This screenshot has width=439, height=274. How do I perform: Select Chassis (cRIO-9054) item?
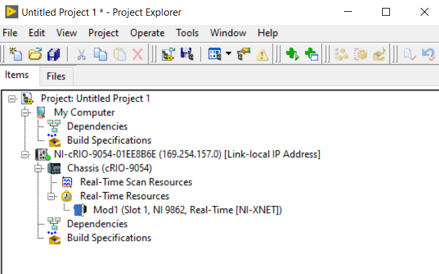(x=109, y=168)
